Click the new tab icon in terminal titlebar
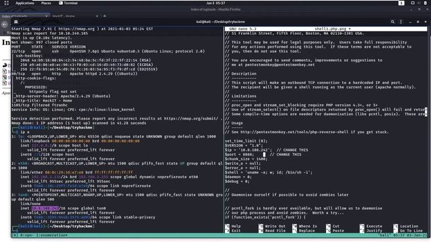The width and height of the screenshot is (431, 242). [16, 22]
